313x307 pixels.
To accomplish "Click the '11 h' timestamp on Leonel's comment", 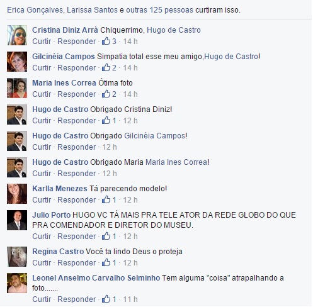I will tap(130, 299).
